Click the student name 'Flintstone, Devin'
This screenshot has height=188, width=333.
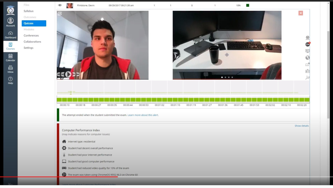(86, 6)
